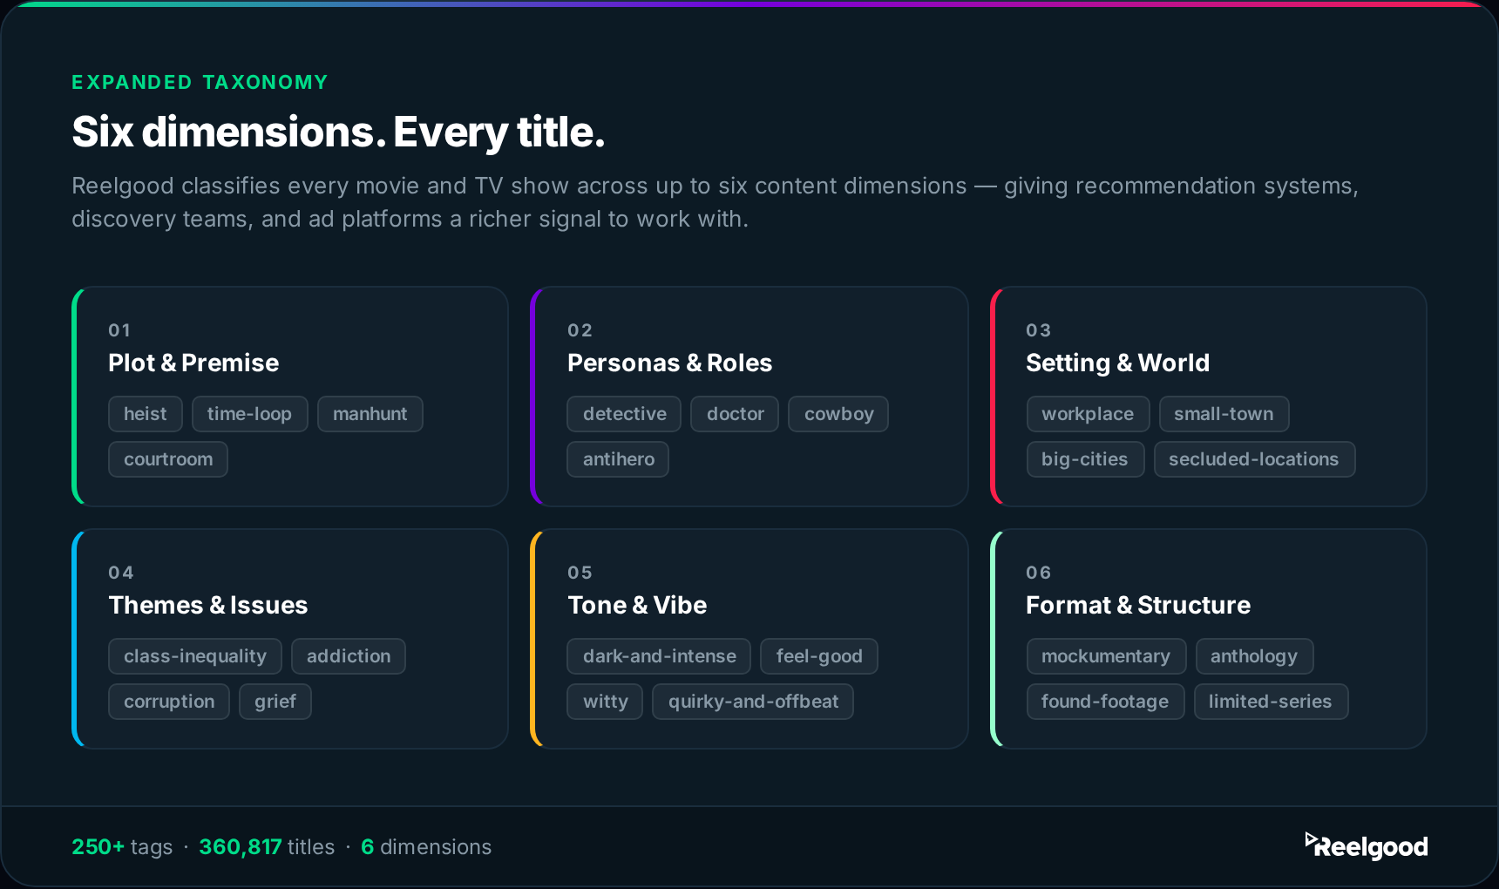Select the limited-series tag
Image resolution: width=1499 pixels, height=889 pixels.
(1271, 702)
